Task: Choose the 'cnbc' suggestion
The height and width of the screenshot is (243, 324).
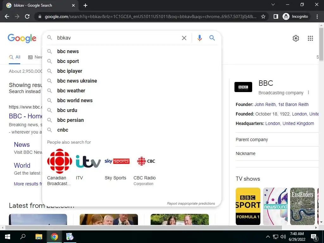Action: [132, 130]
